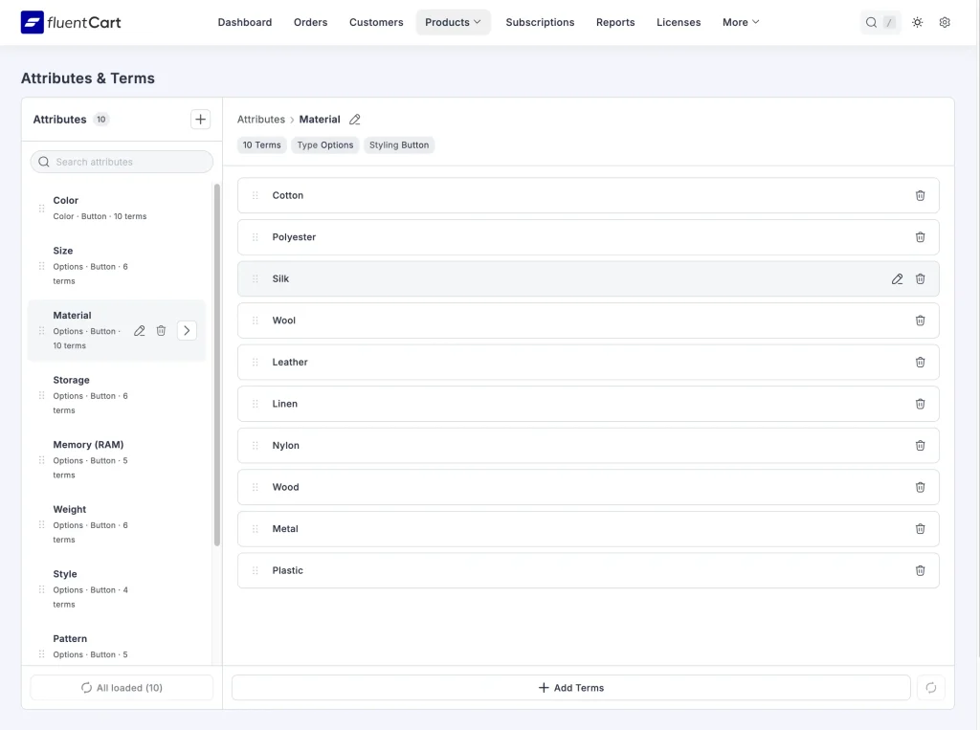
Task: Open the Licenses menu
Action: (679, 23)
